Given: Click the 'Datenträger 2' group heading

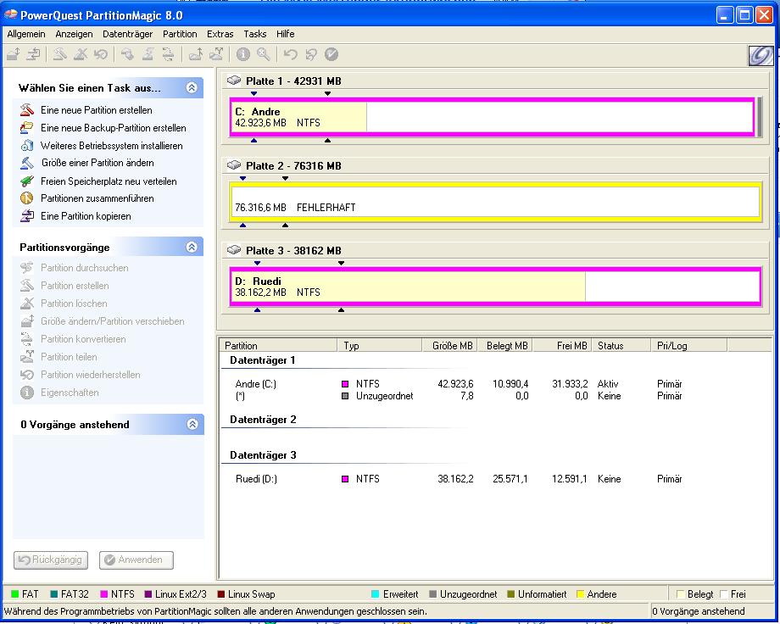Looking at the screenshot, I should point(263,420).
